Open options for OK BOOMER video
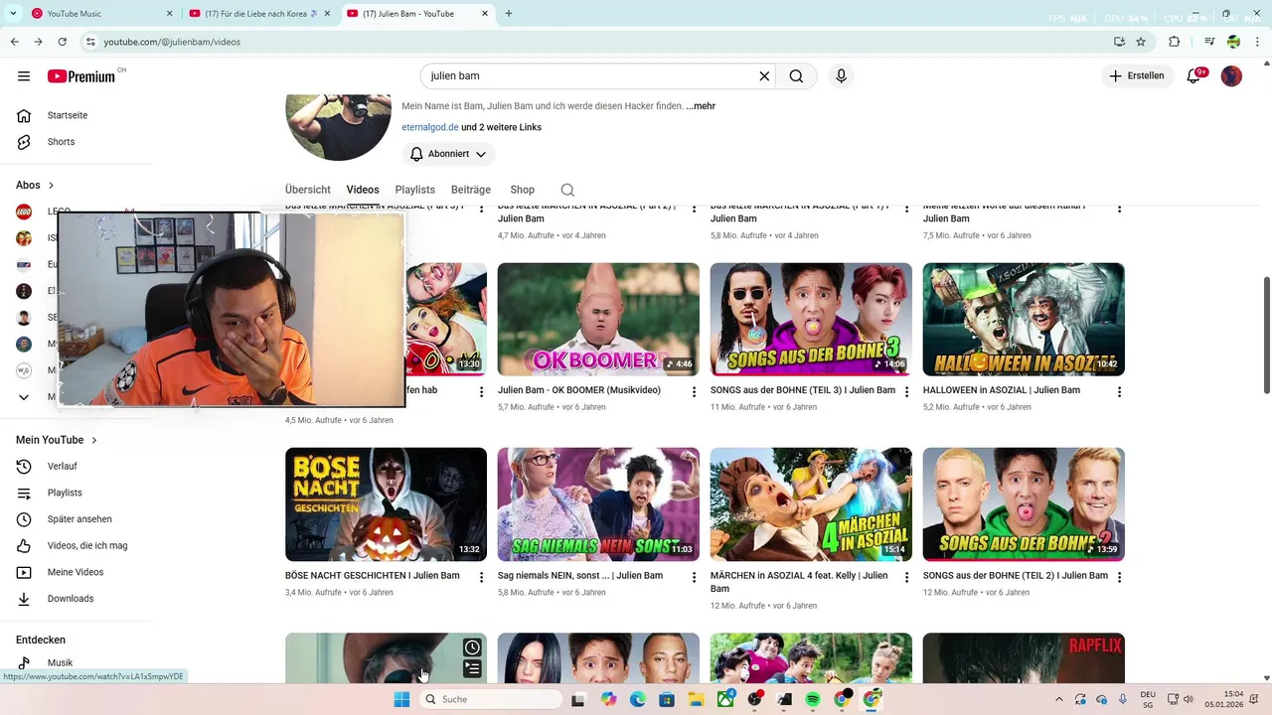The width and height of the screenshot is (1272, 715). pyautogui.click(x=694, y=392)
